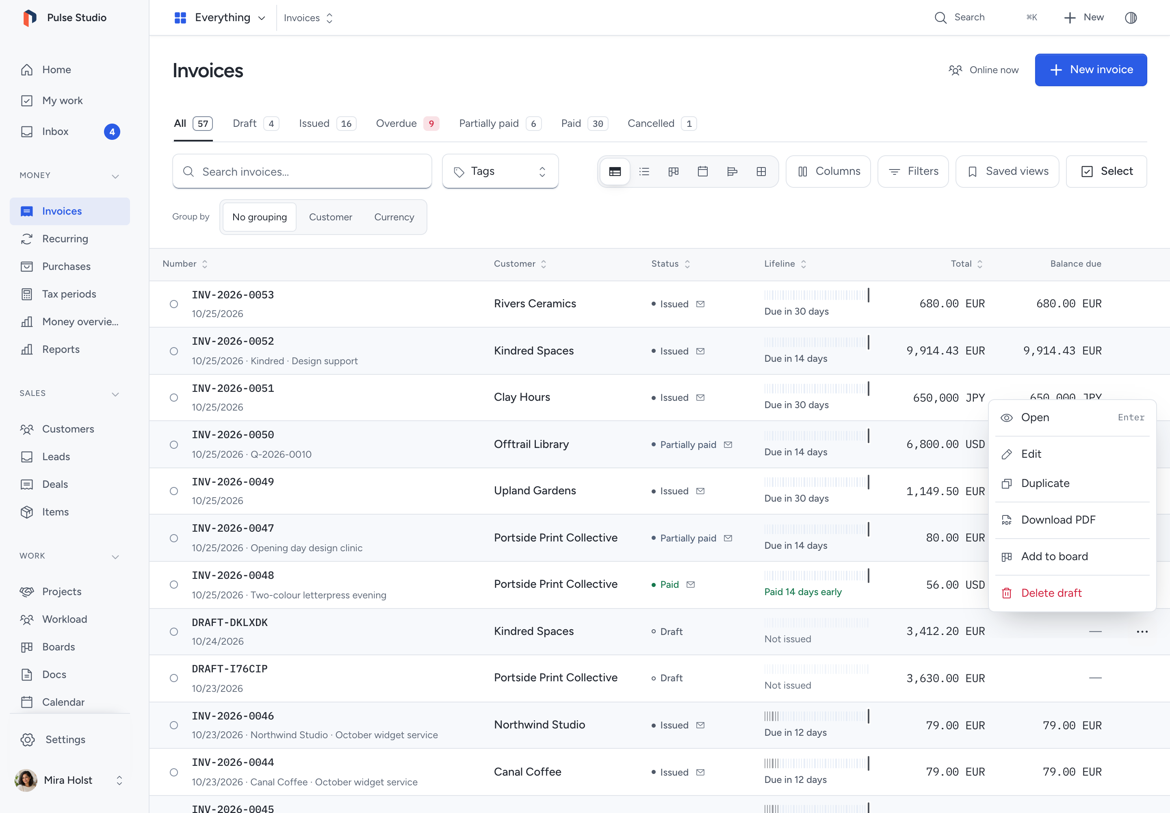
Task: Open the Invoices breadcrumb switcher
Action: tap(308, 18)
